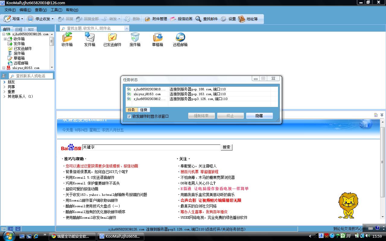Screen dimensions: 386x241
Task: Open the 写信 dropdown arrow
Action: 22,19
